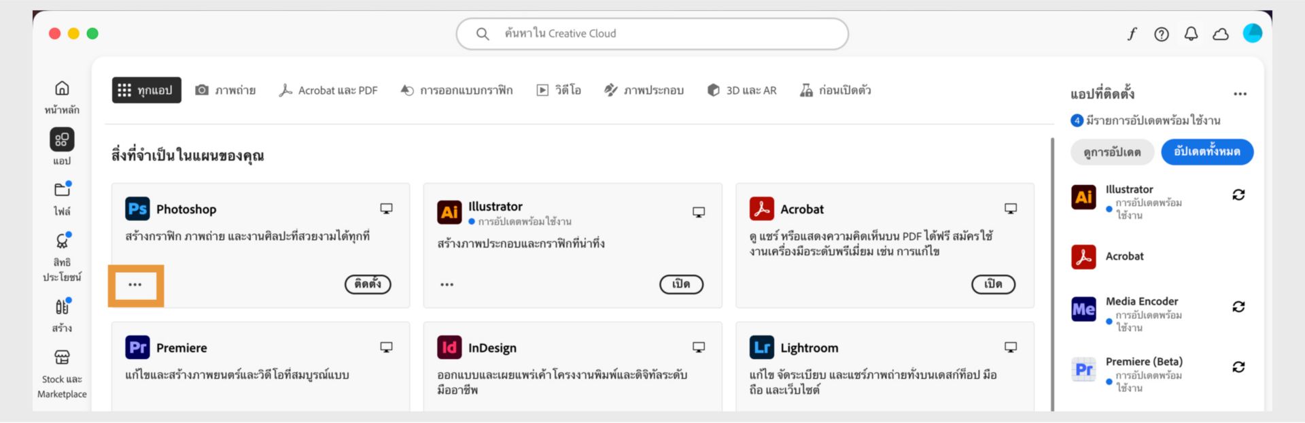
Task: Select the Photography (ภาพถ่าย) tab
Action: coord(225,90)
